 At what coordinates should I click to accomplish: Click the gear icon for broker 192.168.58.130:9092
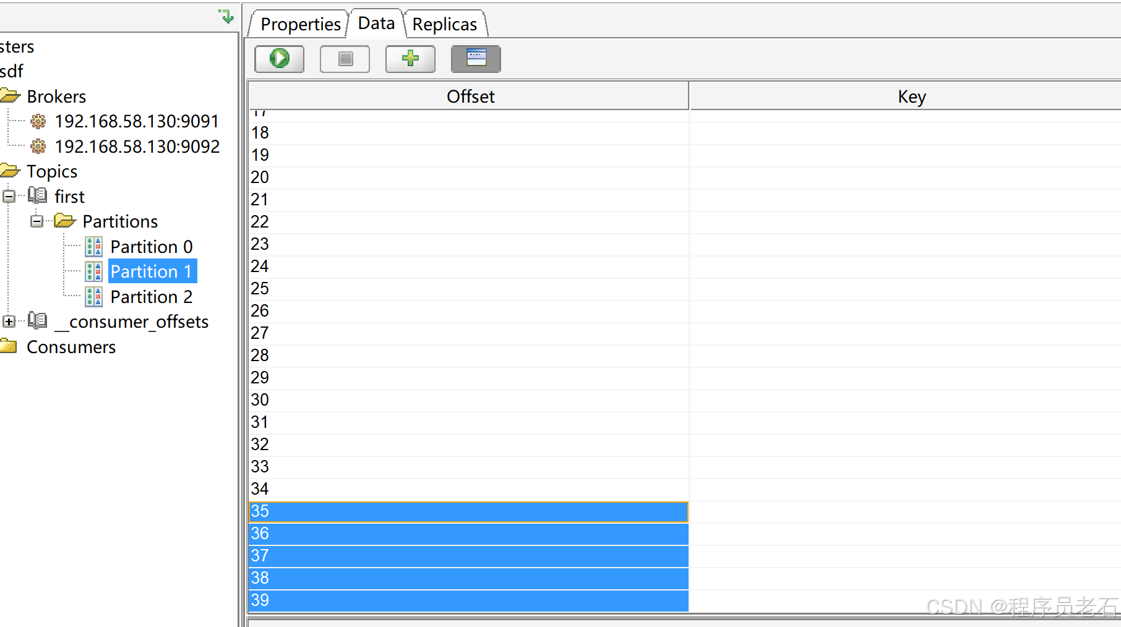38,147
